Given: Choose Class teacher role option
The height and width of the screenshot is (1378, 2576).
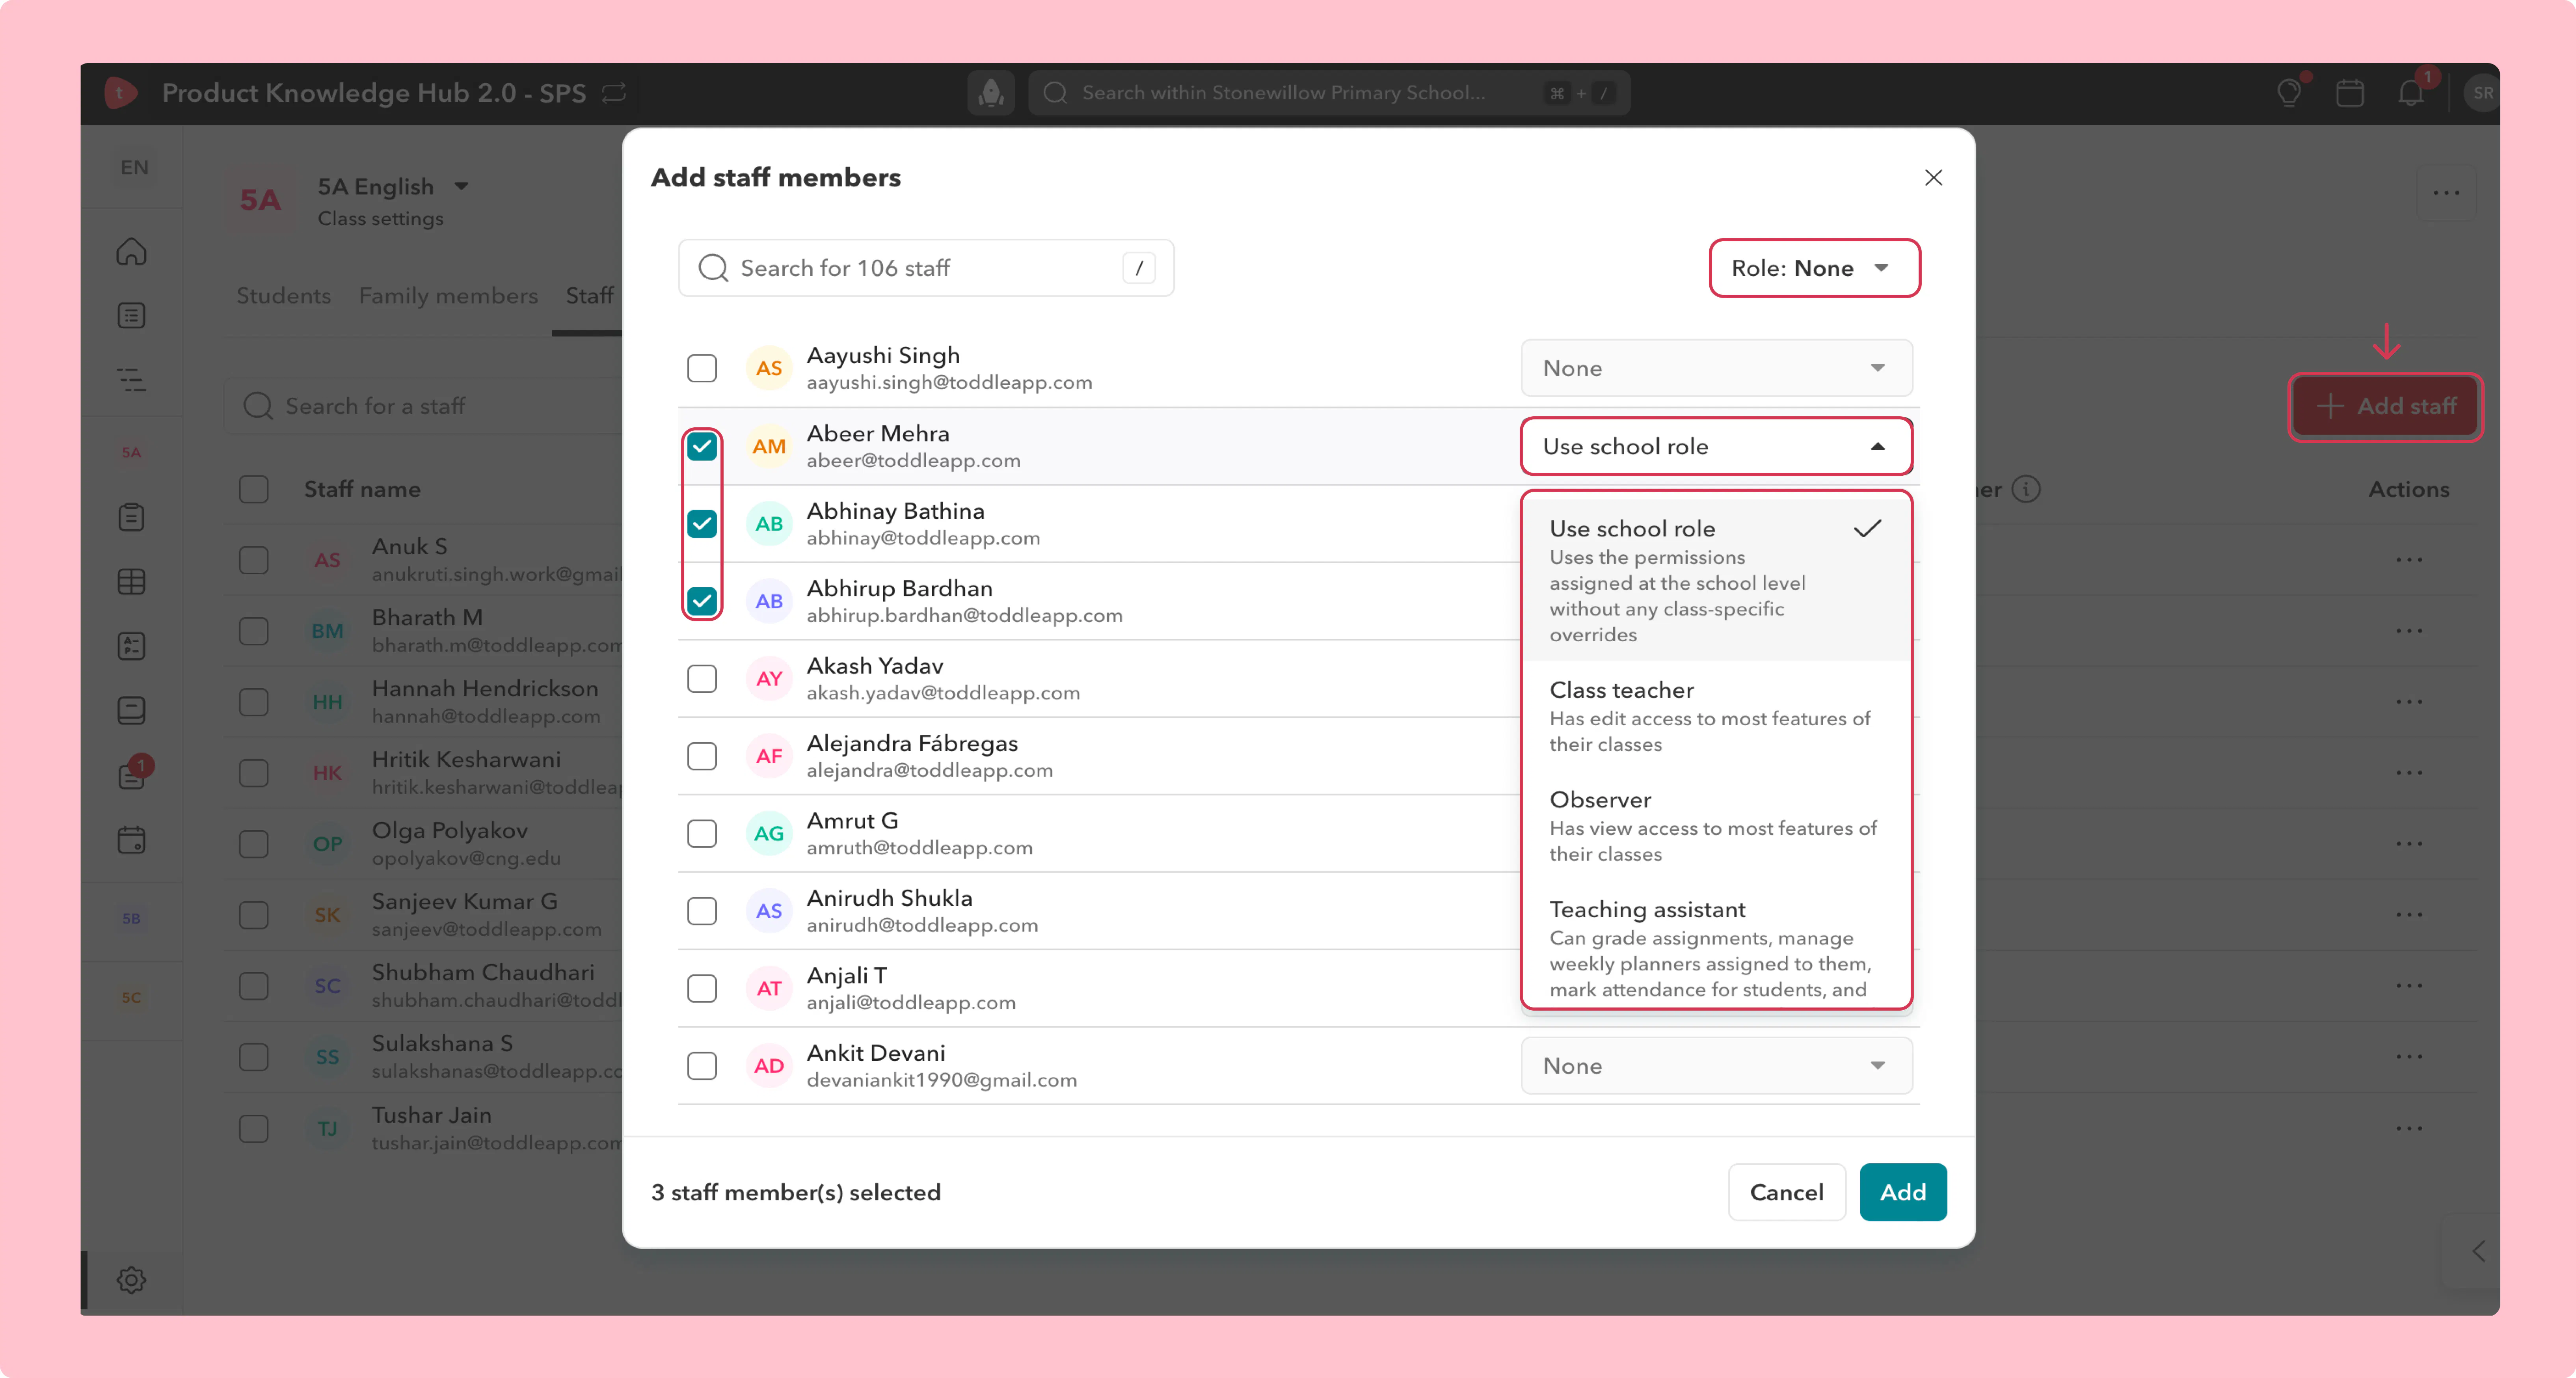Looking at the screenshot, I should 1716,716.
